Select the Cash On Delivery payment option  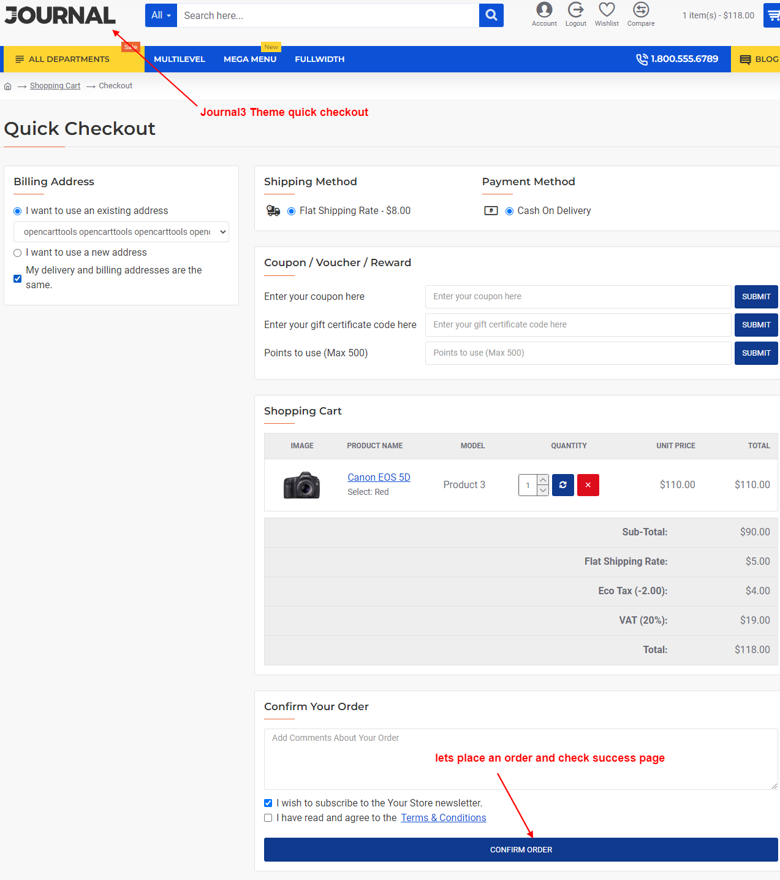509,211
